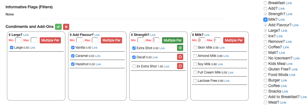Enable the Gluten Free? checkbox in list

(265, 69)
